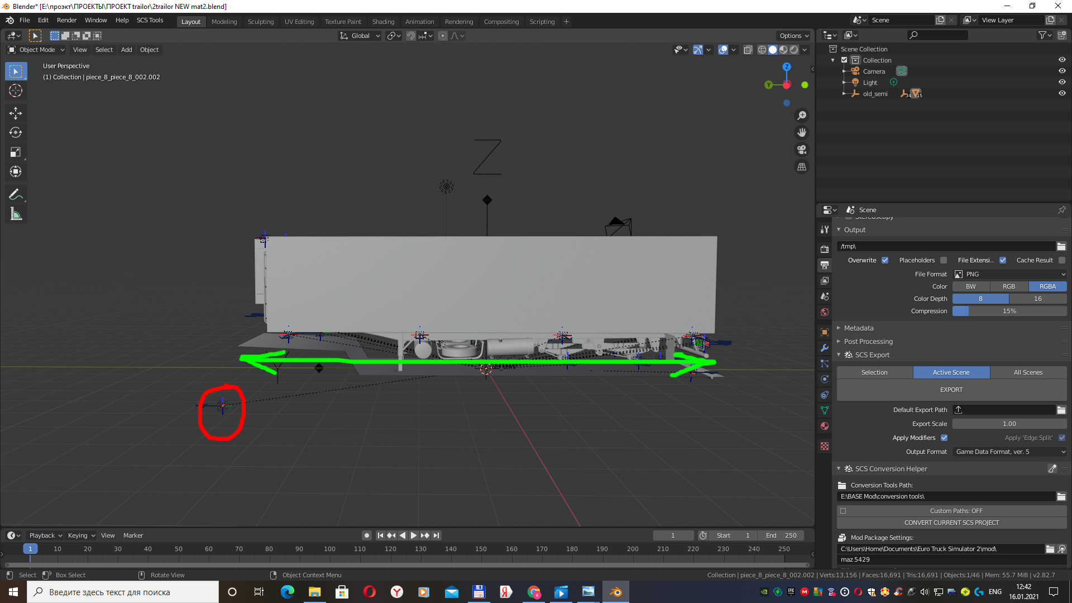
Task: Enable wireframe viewport shading
Action: (x=762, y=50)
